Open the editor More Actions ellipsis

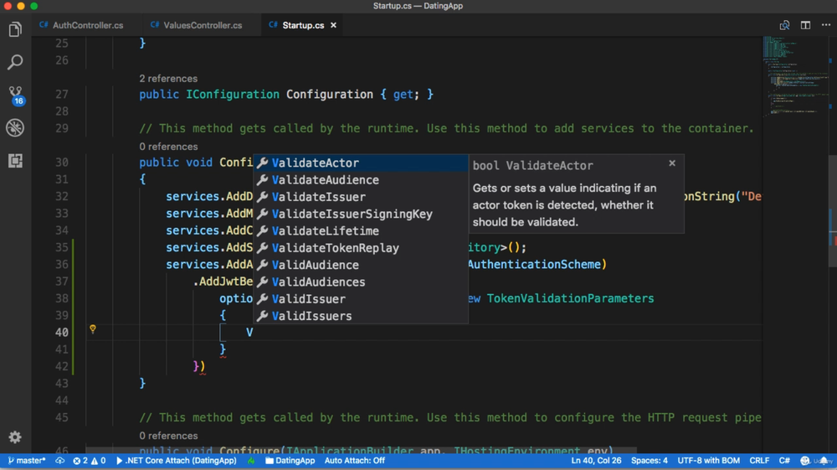tap(825, 25)
